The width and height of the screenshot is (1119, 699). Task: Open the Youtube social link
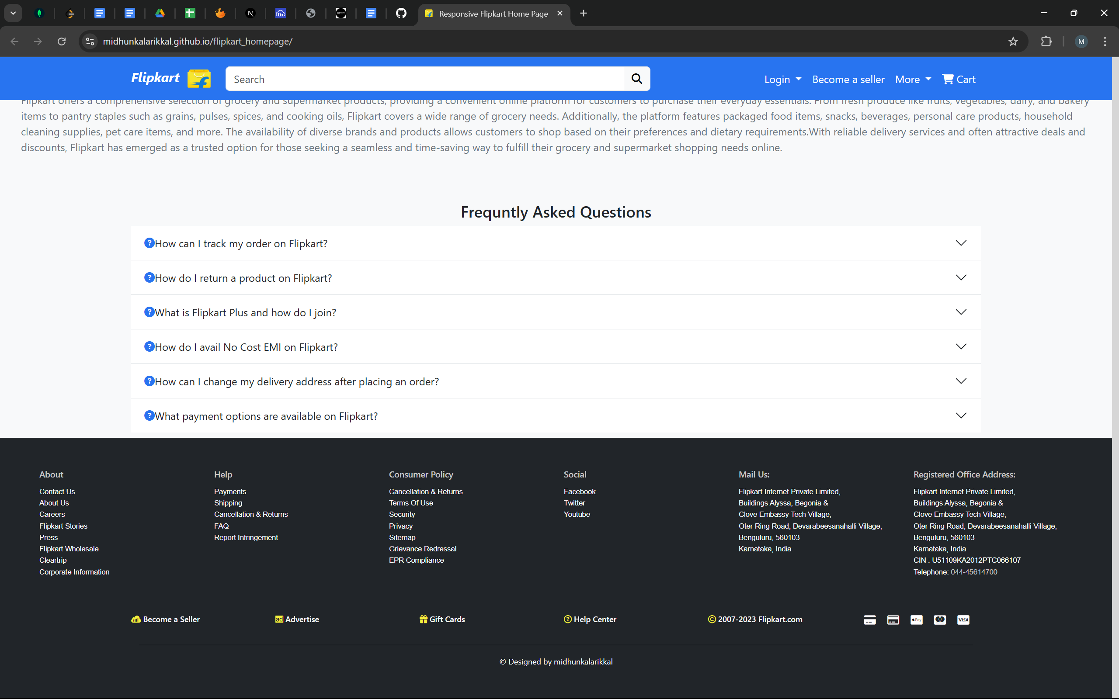(x=577, y=514)
